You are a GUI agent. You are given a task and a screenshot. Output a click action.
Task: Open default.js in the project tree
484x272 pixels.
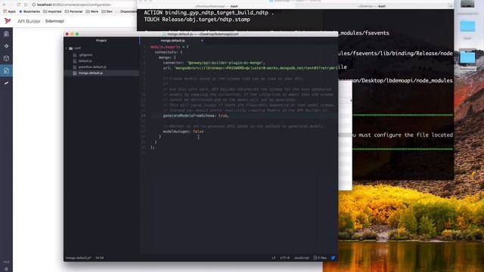point(85,61)
